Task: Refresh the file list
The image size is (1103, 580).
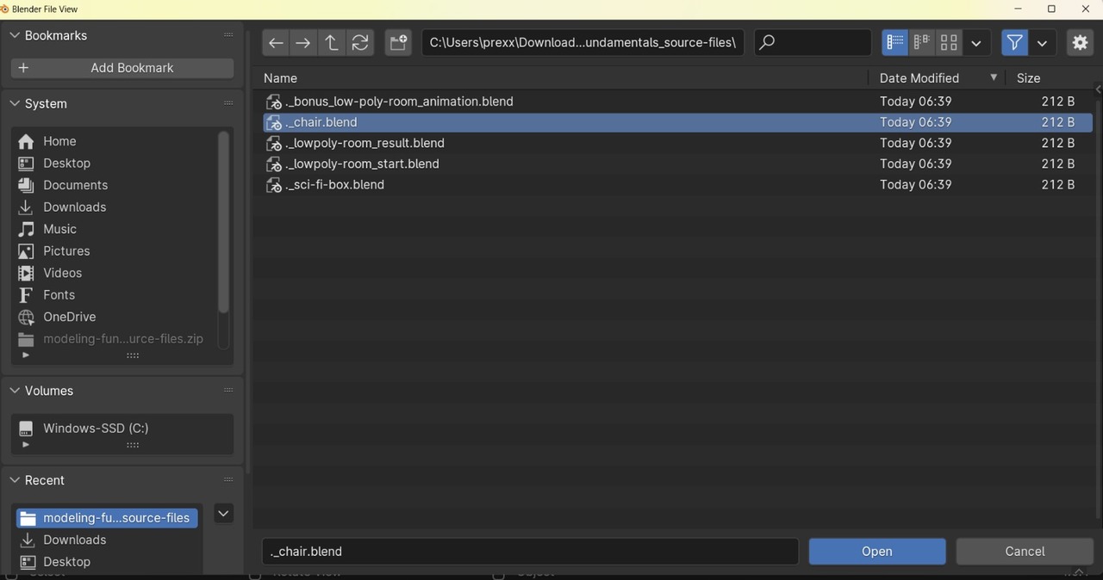Action: pos(360,42)
